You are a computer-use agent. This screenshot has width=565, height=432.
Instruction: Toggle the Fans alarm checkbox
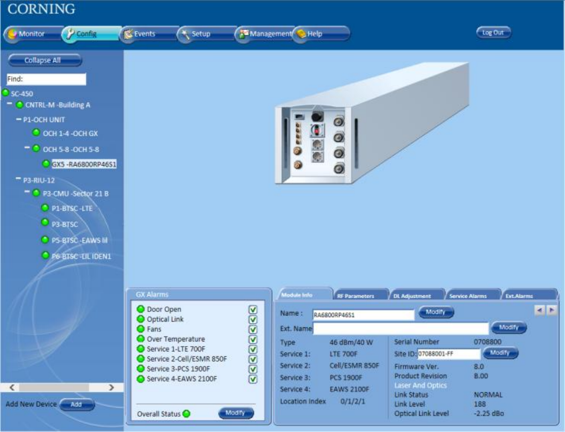(x=253, y=330)
